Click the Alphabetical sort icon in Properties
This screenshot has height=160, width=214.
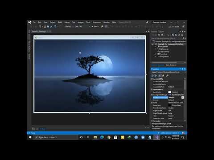[156, 76]
